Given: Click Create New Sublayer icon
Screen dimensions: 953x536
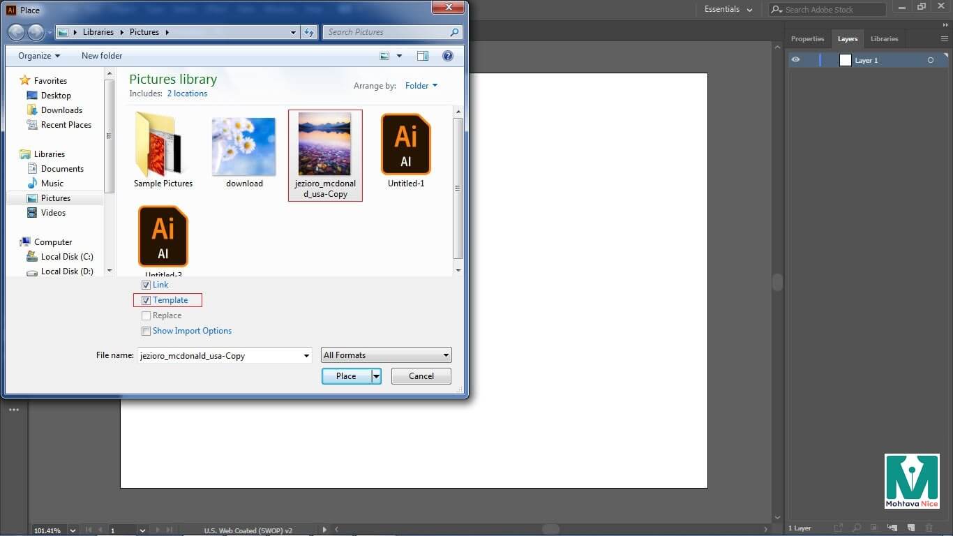Looking at the screenshot, I should (x=892, y=528).
